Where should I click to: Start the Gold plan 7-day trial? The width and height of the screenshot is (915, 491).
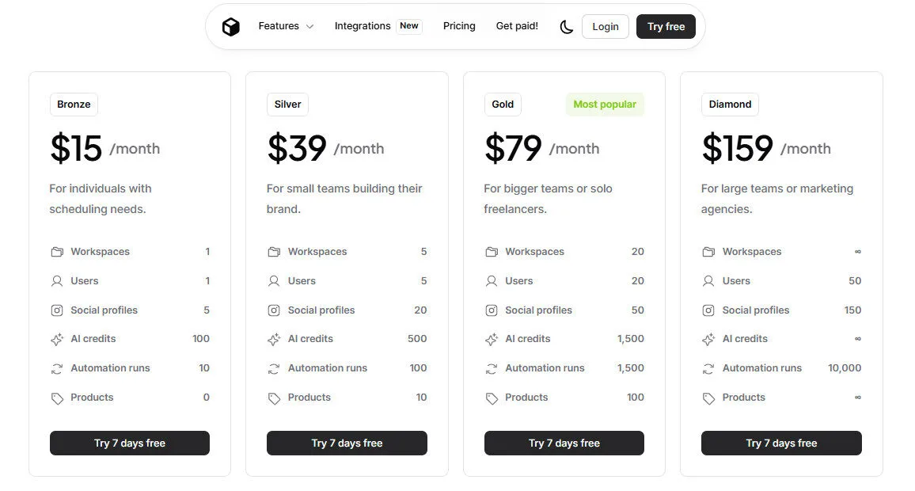pyautogui.click(x=564, y=443)
